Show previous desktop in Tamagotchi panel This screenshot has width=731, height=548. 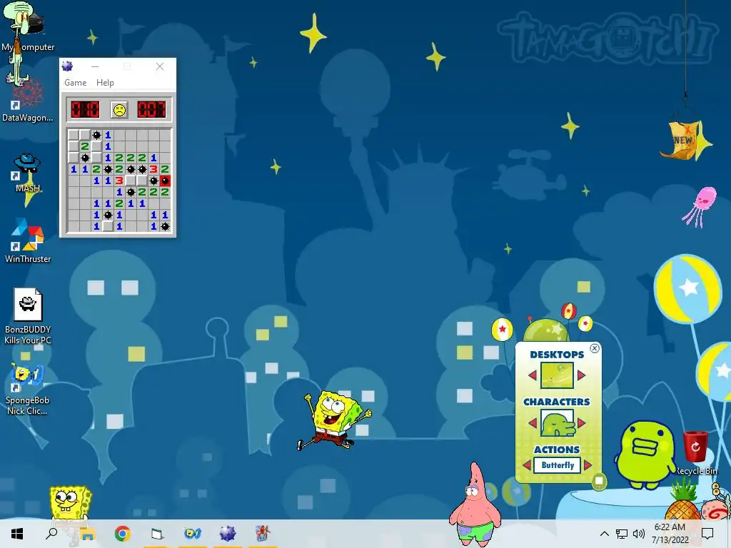[533, 375]
